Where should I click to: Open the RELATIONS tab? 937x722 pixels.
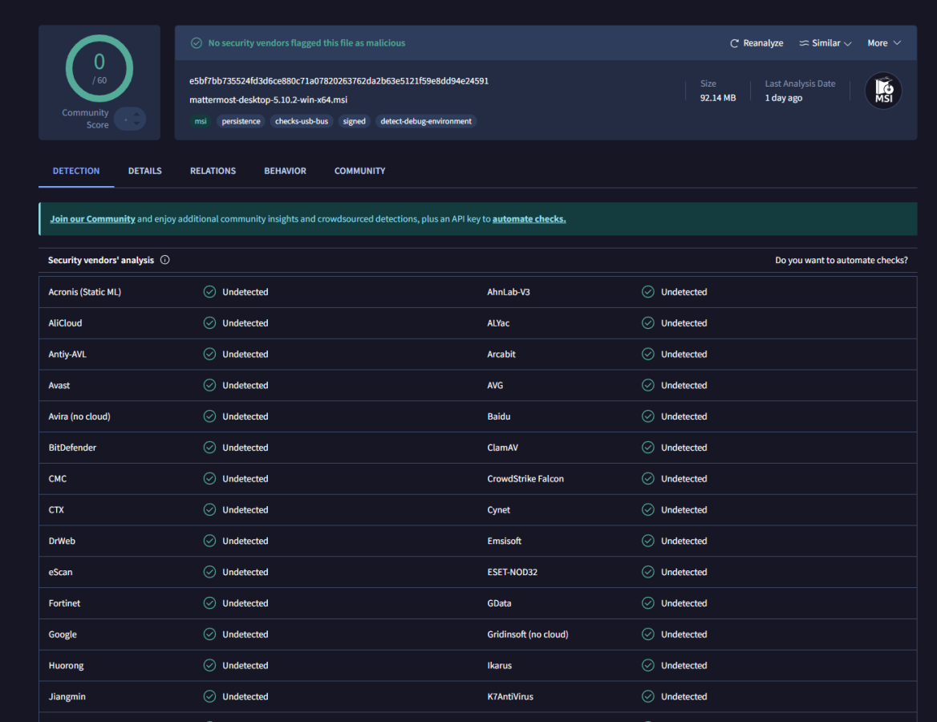[213, 171]
